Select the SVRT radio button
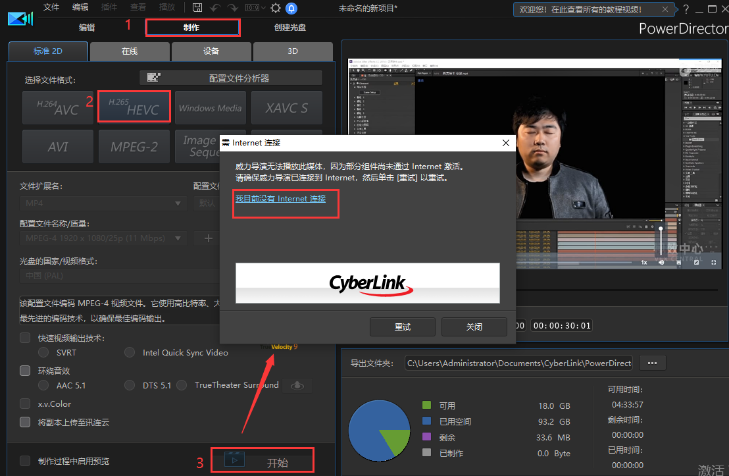This screenshot has width=729, height=476. 43,352
